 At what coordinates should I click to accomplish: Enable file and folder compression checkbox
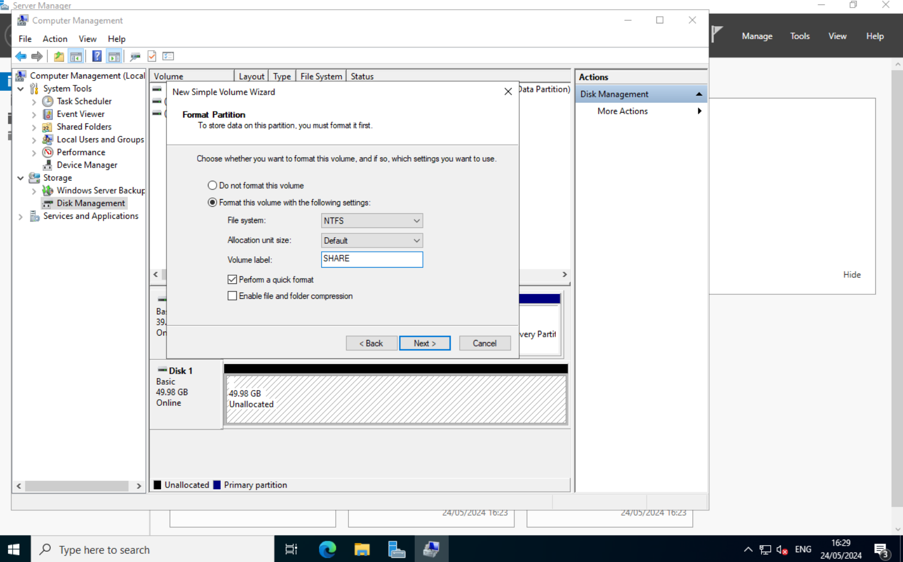(x=232, y=296)
